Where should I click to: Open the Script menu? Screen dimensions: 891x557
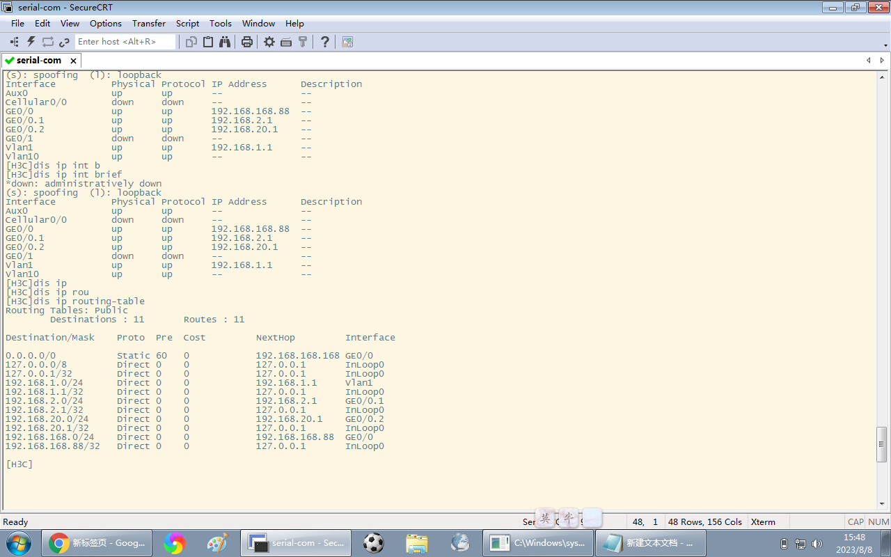pos(188,23)
